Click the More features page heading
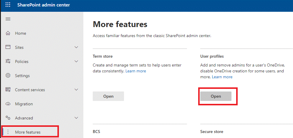Viewport: 293px width, 138px height. 120,24
